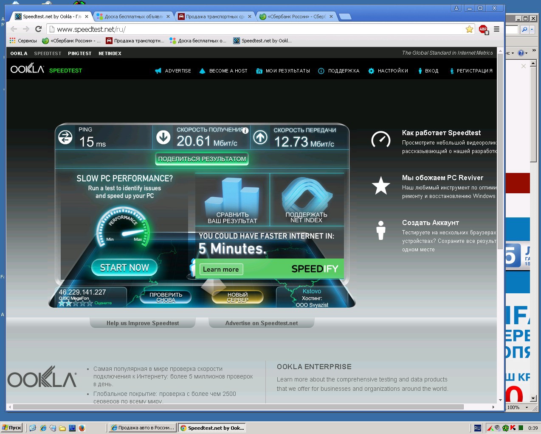
Task: Click the megaphone Advertise icon
Action: coord(158,71)
